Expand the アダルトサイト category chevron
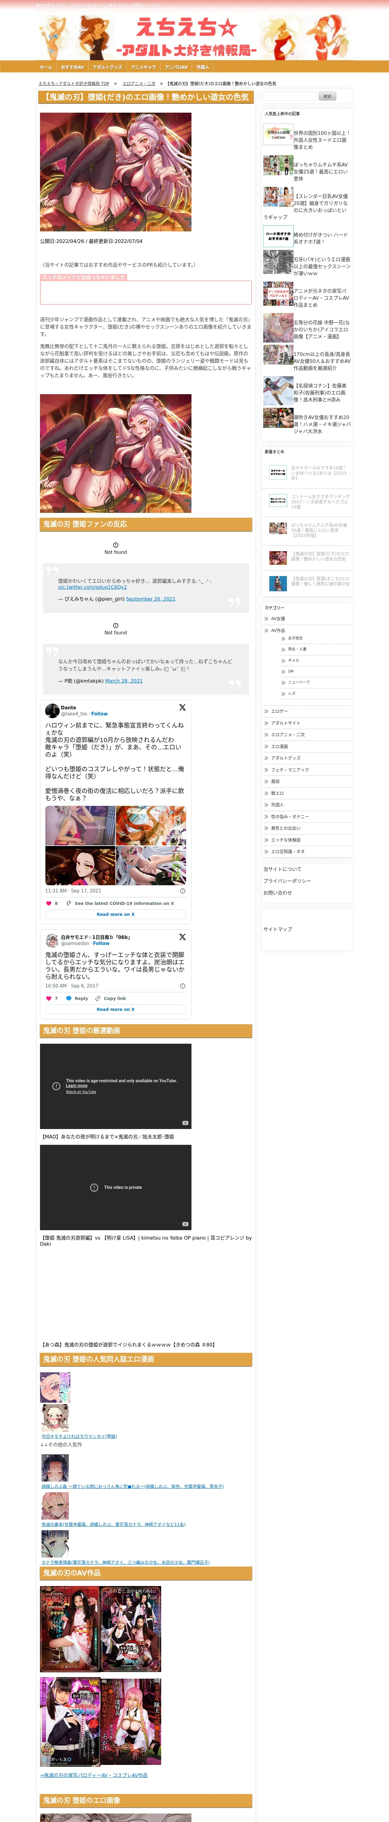389x1822 pixels. [x=266, y=723]
